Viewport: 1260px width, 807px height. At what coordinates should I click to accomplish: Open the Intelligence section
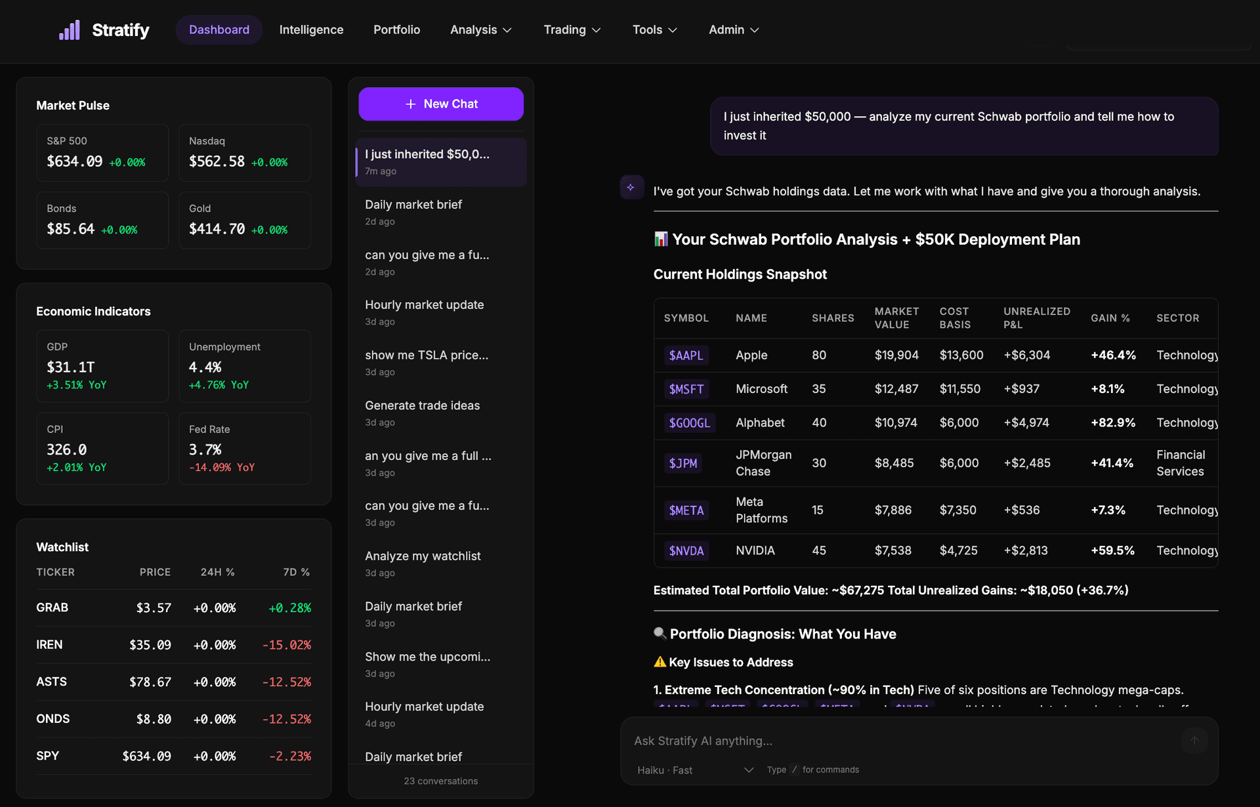pyautogui.click(x=311, y=30)
